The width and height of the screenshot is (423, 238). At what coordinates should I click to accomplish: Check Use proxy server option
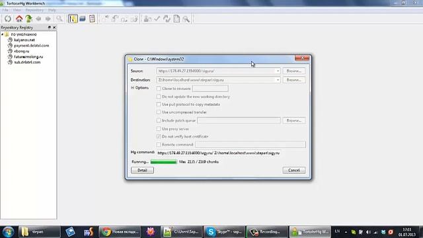tap(159, 129)
